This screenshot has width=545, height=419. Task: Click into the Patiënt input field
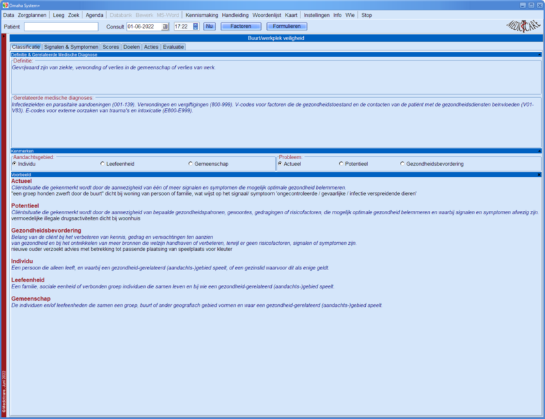(61, 27)
